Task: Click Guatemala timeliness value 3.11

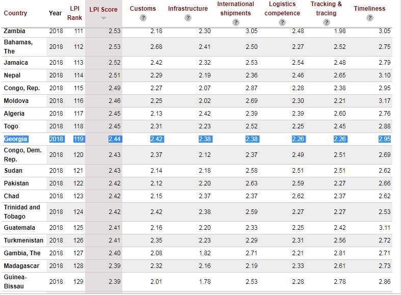Action: point(384,228)
